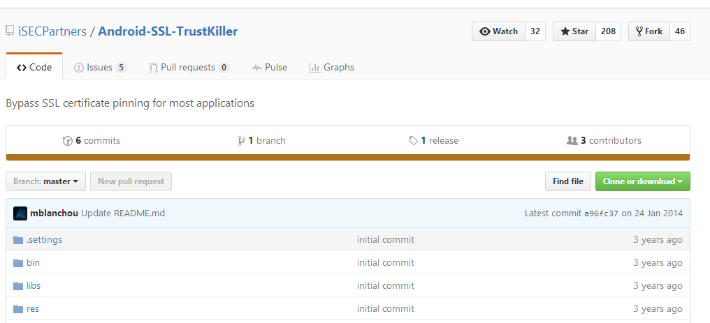710x323 pixels.
Task: Click the Pull requests count badge 0
Action: [x=223, y=68]
